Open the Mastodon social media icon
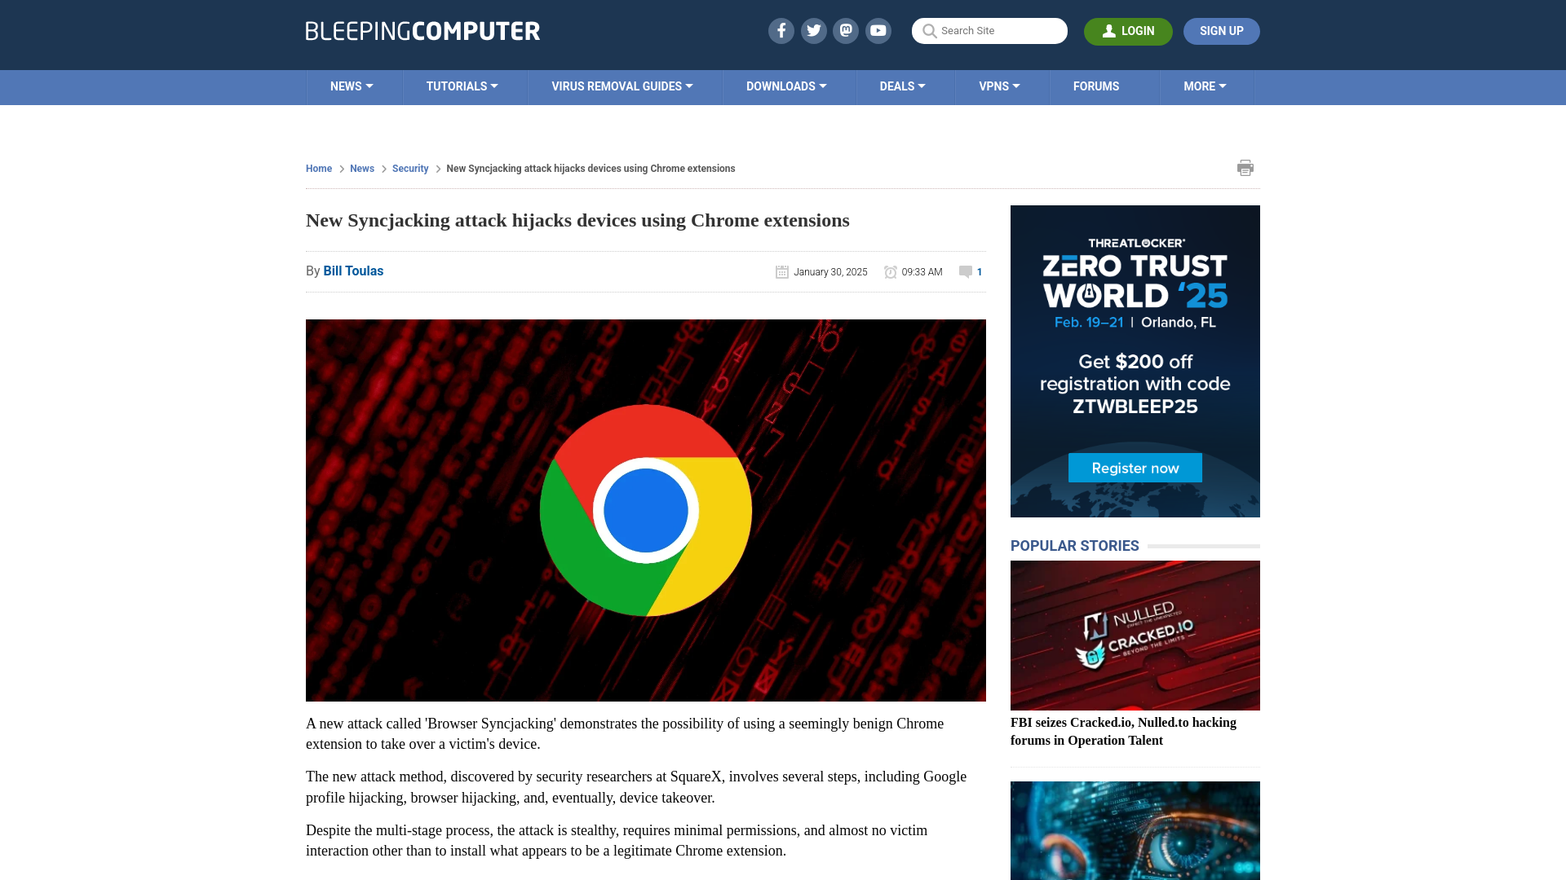 (847, 30)
